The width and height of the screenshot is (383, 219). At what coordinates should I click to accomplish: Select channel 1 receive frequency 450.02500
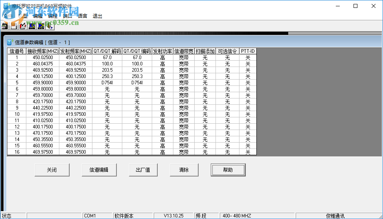point(43,58)
